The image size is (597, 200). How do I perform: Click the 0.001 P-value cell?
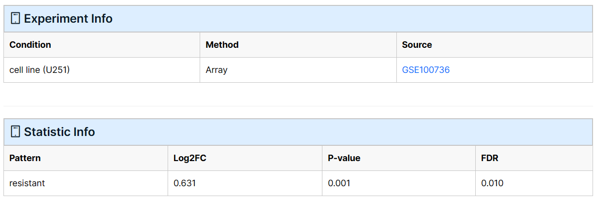[x=399, y=183]
